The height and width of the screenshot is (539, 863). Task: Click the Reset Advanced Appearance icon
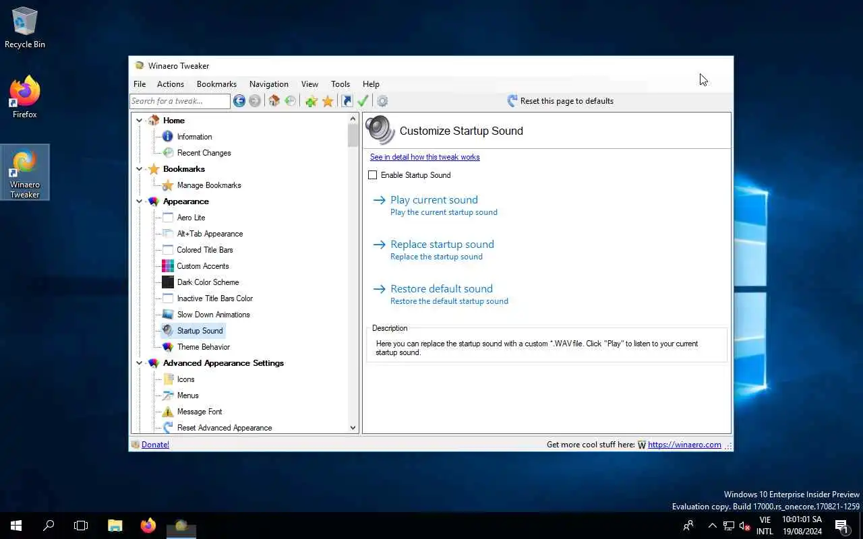168,428
